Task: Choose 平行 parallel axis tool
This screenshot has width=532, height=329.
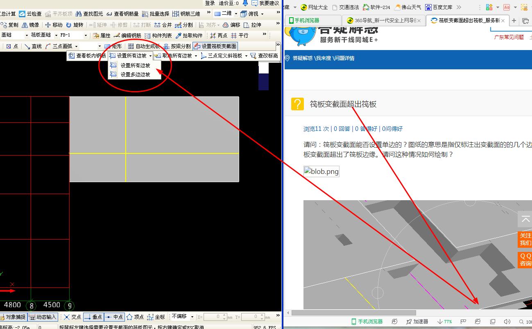Action: coord(240,36)
